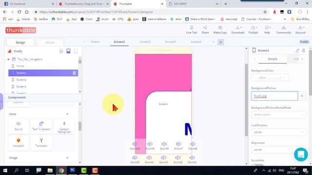
Task: Clear the BackgroundPicture value
Action: tap(302, 96)
